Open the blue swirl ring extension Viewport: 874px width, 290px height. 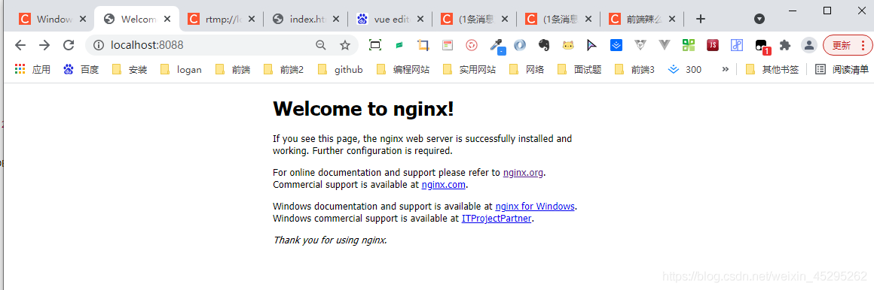(519, 46)
